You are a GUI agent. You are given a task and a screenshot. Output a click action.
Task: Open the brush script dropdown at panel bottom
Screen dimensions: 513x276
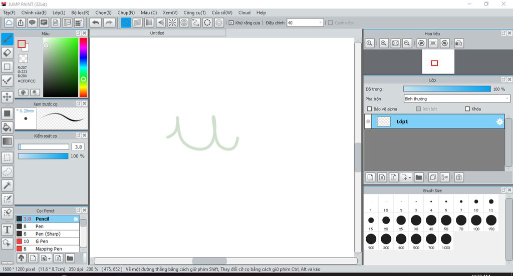click(x=50, y=258)
